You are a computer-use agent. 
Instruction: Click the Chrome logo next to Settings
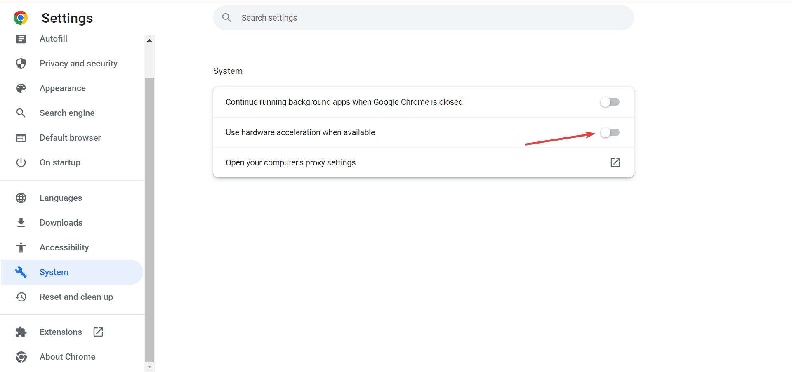click(21, 18)
